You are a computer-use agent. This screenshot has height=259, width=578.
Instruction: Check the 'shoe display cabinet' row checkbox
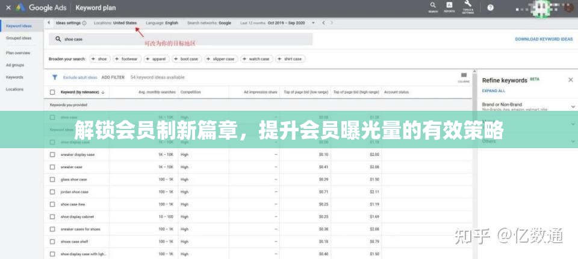point(52,217)
